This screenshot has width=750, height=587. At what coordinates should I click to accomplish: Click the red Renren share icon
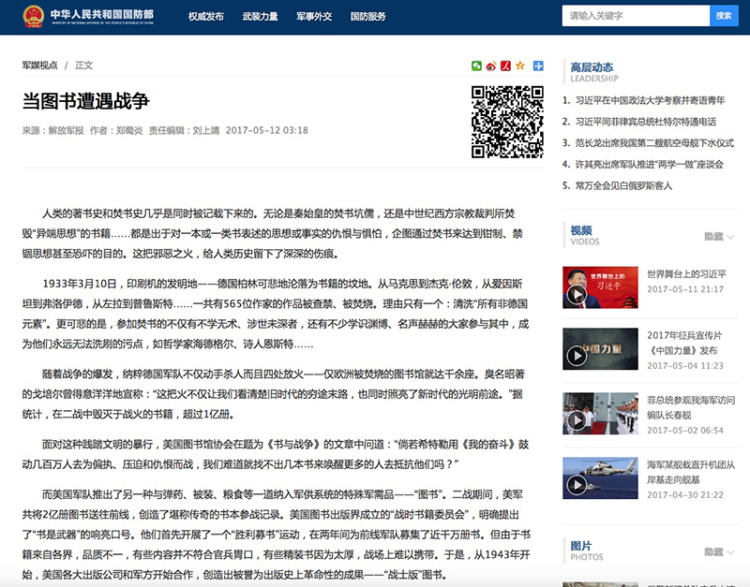[504, 66]
